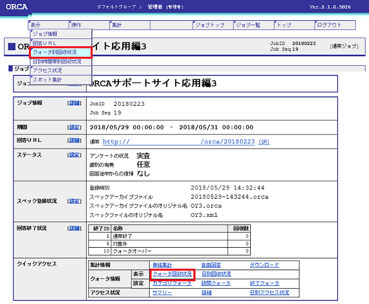Viewport: 369px width, 304px height.
Task: Click the OY3.orca file name
Action: click(206, 206)
